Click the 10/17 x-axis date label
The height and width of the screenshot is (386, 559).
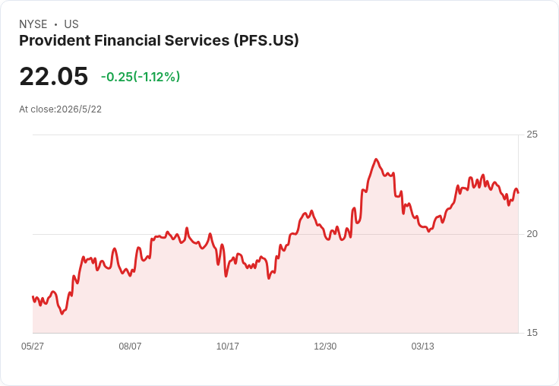(x=227, y=346)
